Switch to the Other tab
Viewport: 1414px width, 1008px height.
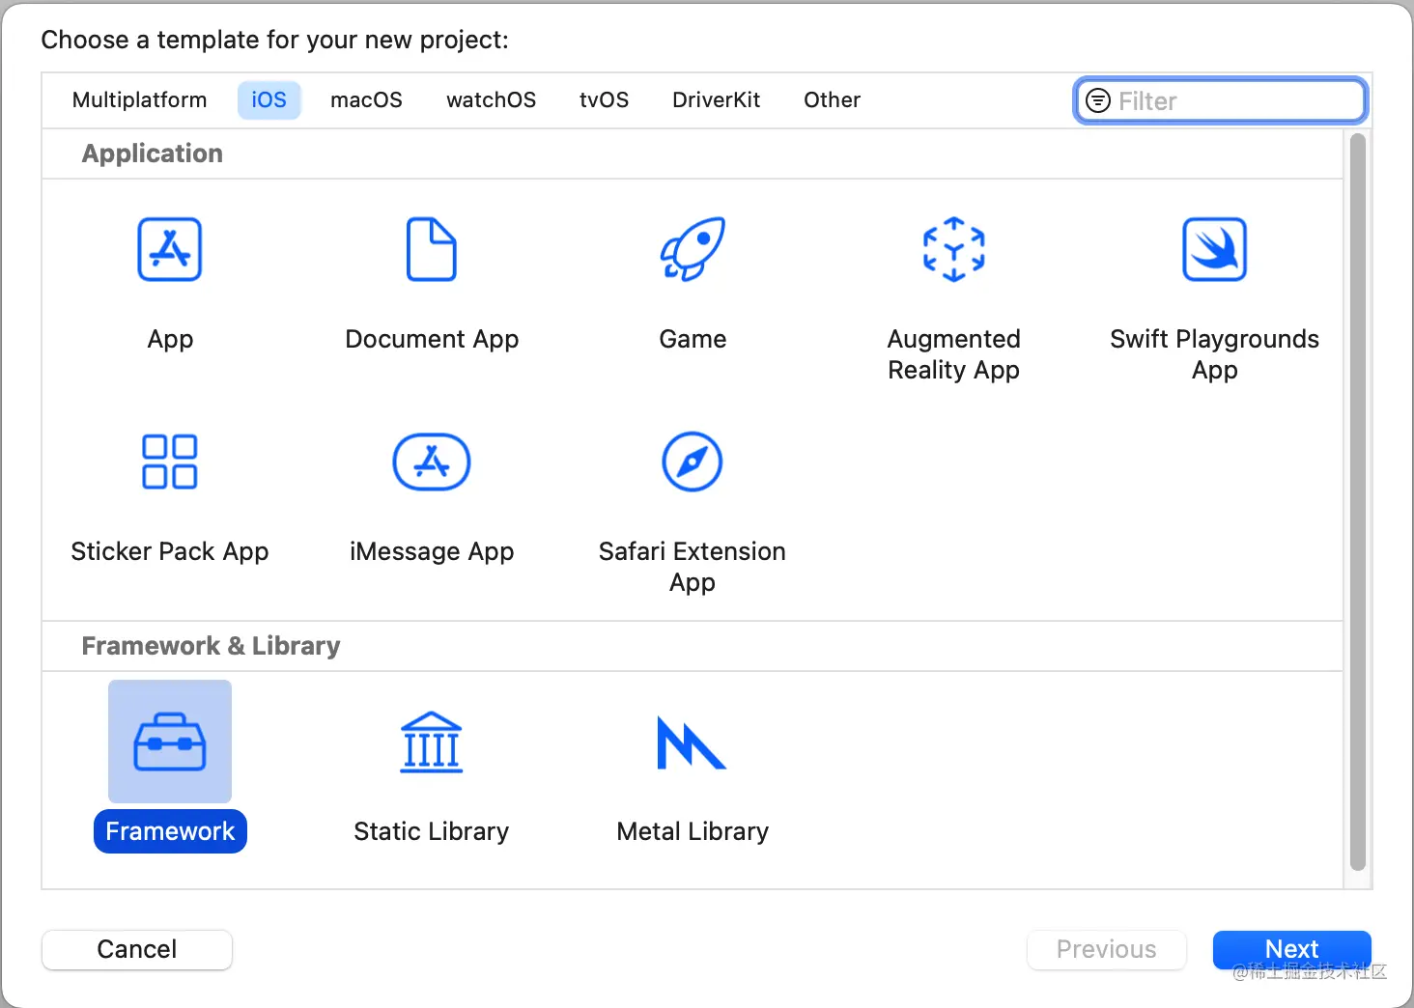tap(832, 100)
